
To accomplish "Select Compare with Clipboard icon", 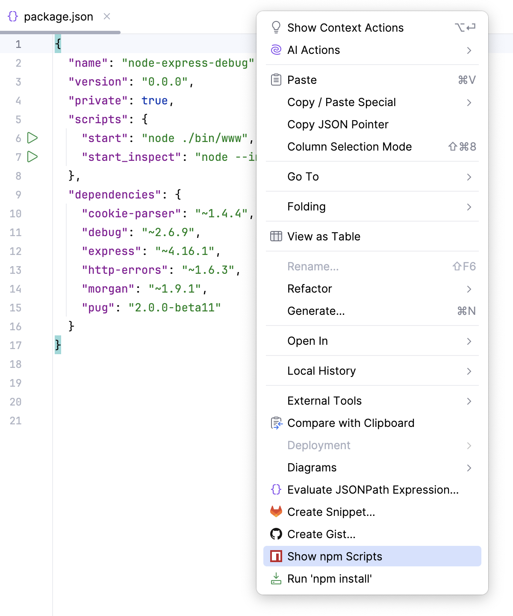I will 276,423.
